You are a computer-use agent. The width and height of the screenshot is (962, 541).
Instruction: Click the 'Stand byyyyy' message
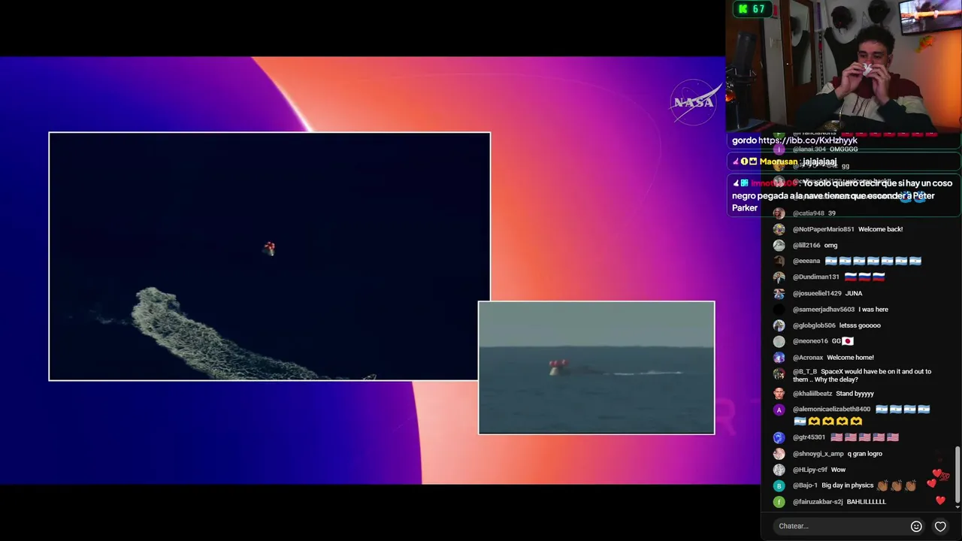pyautogui.click(x=855, y=394)
